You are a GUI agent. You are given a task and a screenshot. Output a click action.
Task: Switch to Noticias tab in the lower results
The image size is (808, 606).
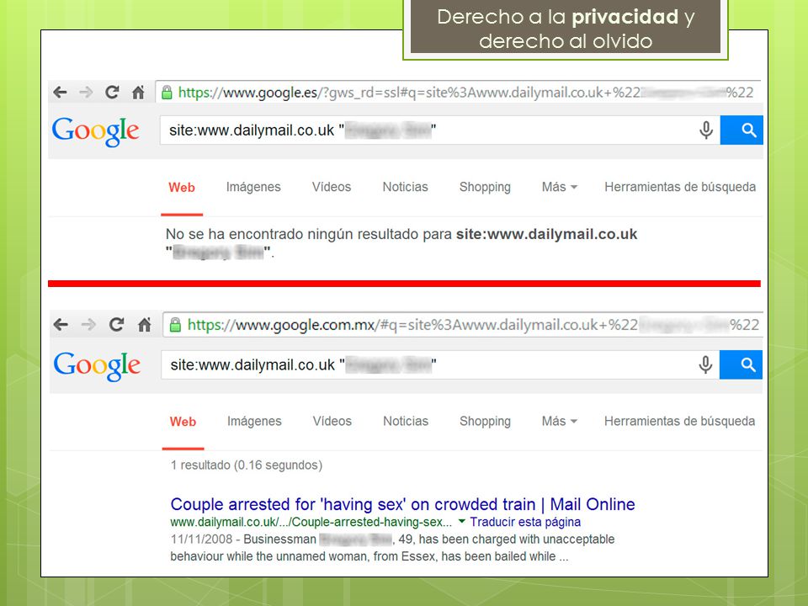[406, 421]
